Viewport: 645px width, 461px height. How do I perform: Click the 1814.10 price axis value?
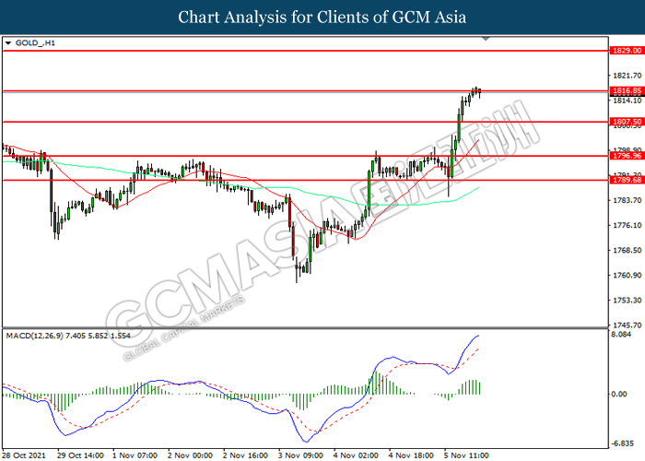click(x=627, y=100)
